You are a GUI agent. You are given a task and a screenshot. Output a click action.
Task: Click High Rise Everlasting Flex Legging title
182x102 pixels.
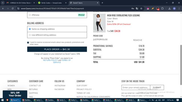click(123, 15)
